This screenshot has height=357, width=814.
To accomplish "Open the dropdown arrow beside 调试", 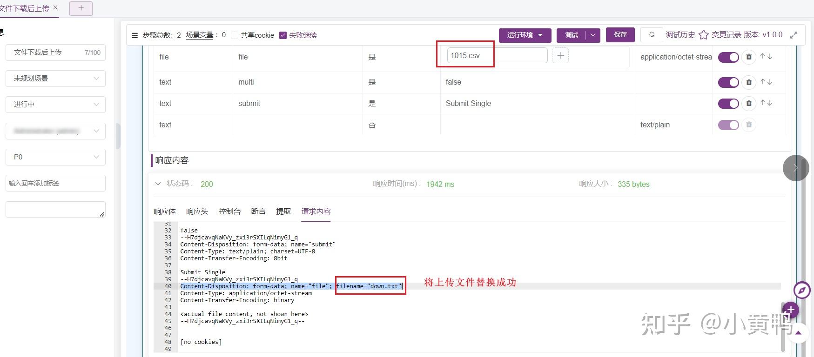I will coord(593,35).
